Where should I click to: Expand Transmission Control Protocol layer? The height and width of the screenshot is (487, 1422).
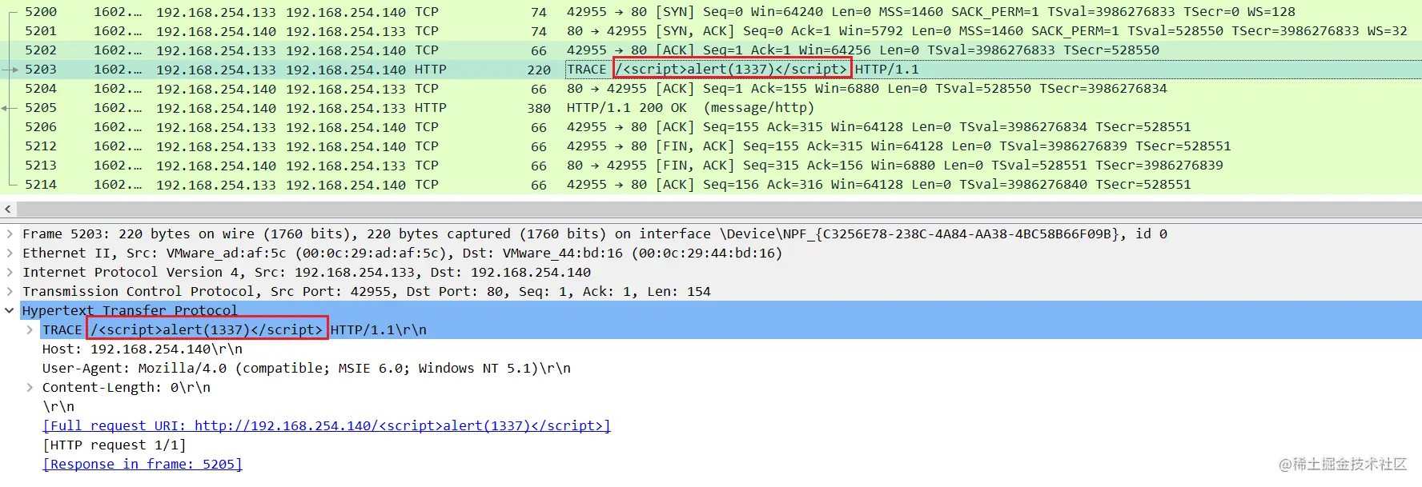point(9,292)
